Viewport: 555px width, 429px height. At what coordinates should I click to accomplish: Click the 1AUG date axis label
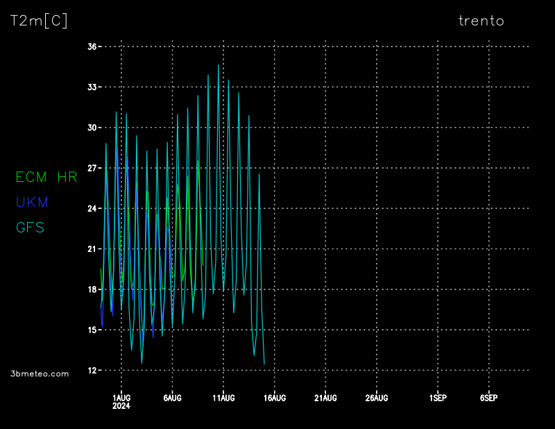click(121, 398)
